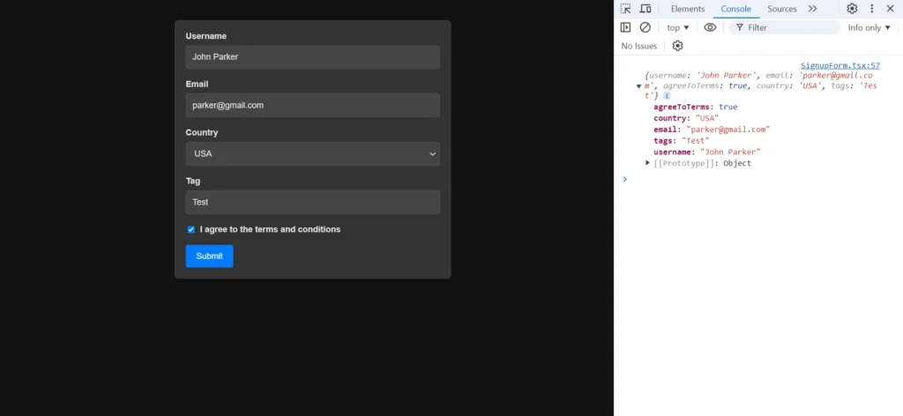The image size is (903, 416).
Task: Show more DevTools tabs via chevrons
Action: coord(812,9)
